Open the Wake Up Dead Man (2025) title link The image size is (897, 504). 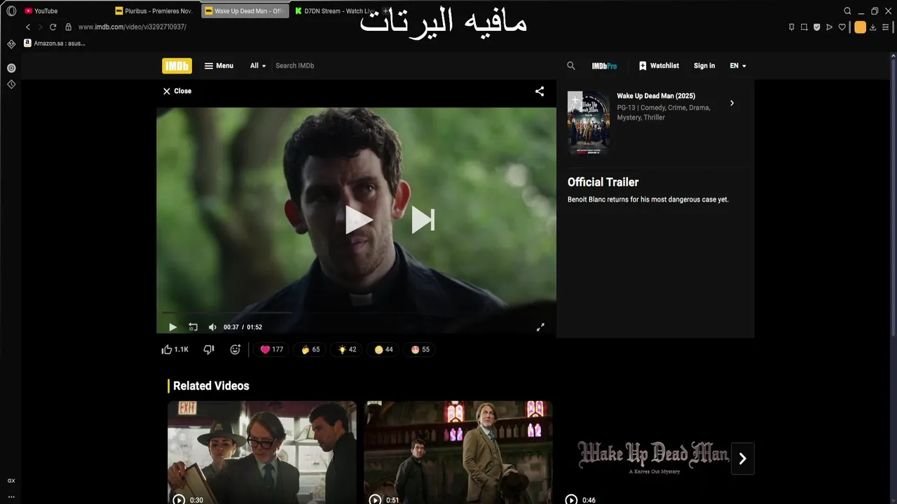coord(656,96)
